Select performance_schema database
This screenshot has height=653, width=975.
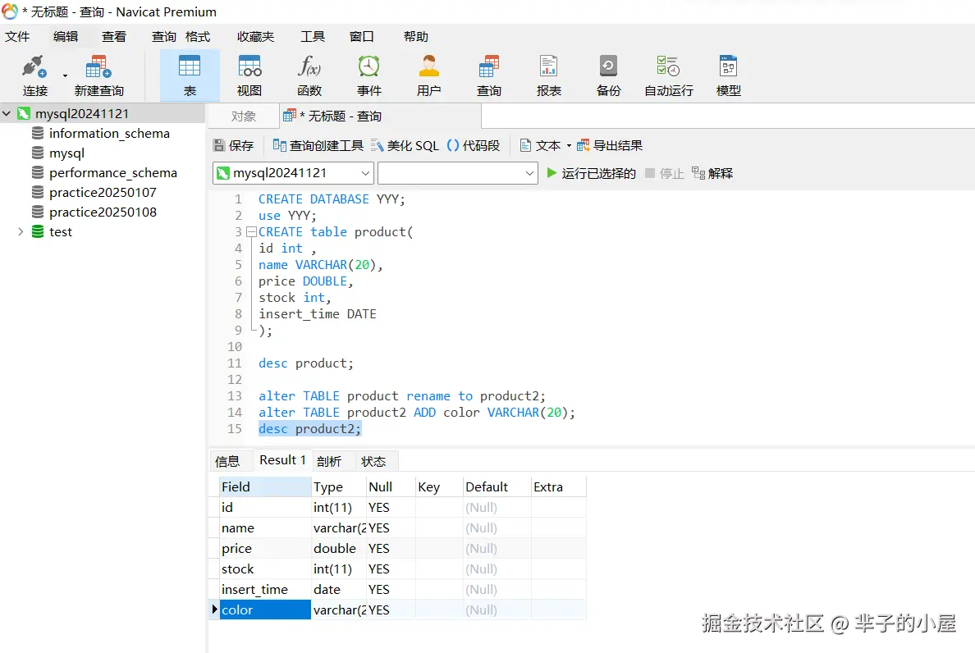(x=113, y=173)
